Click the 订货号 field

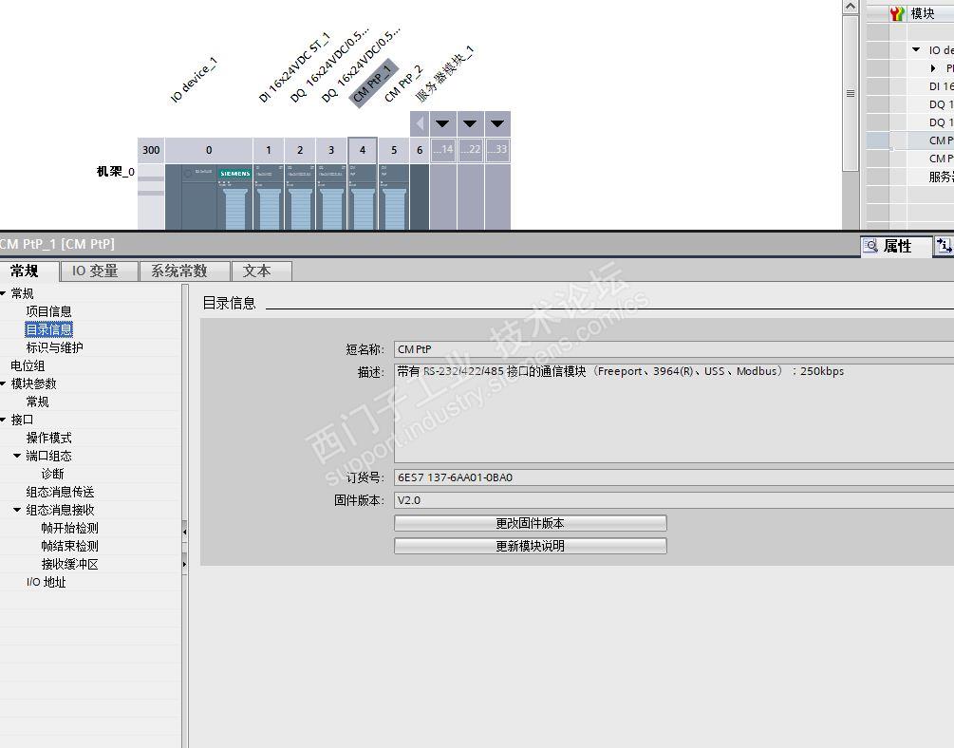point(674,477)
